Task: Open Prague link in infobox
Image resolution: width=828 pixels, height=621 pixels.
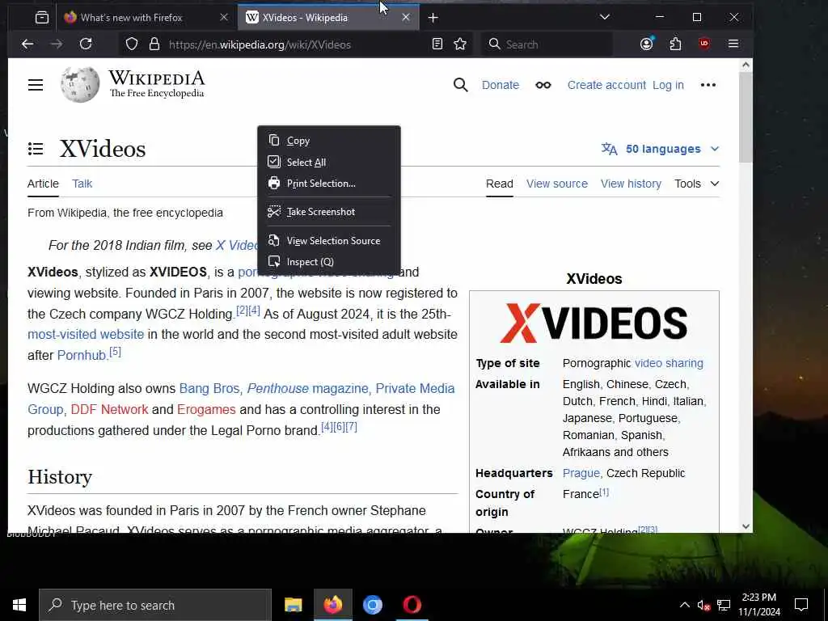Action: pos(581,473)
